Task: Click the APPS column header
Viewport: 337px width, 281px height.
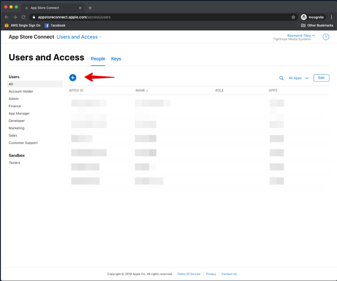Action: point(273,91)
